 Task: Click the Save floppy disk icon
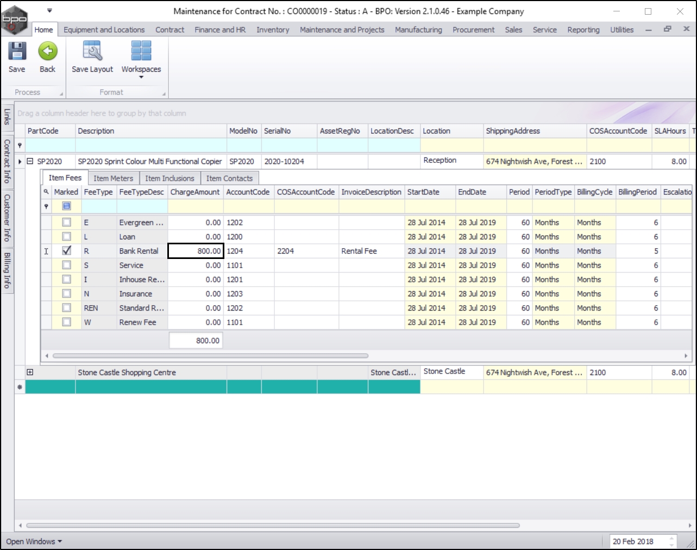(17, 52)
